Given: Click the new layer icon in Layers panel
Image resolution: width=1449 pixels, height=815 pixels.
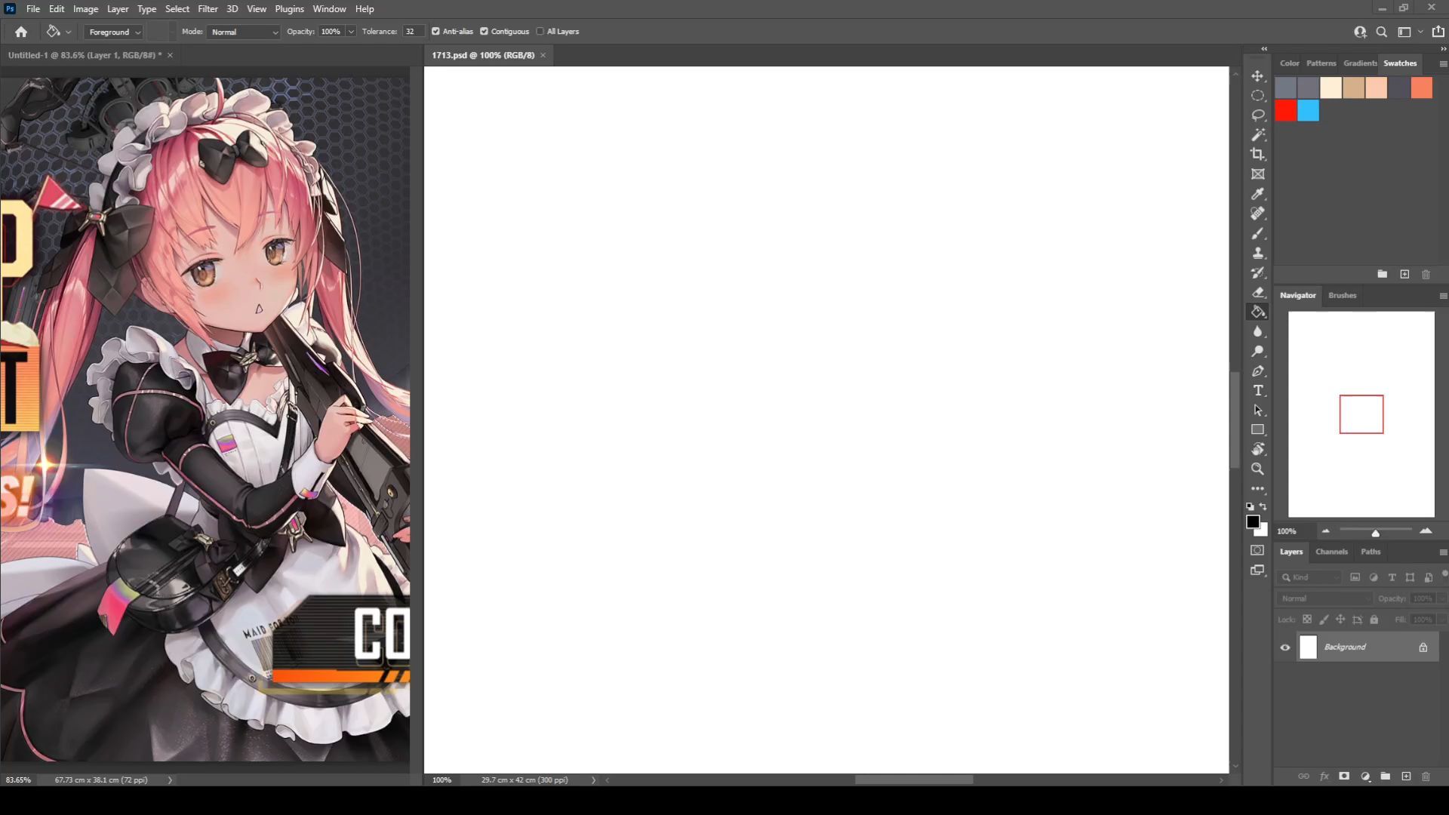Looking at the screenshot, I should coord(1405,776).
